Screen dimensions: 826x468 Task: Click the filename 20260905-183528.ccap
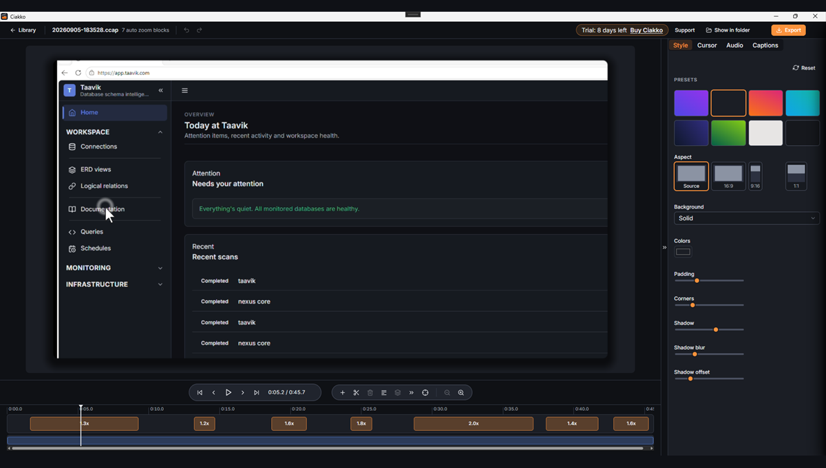coord(85,30)
